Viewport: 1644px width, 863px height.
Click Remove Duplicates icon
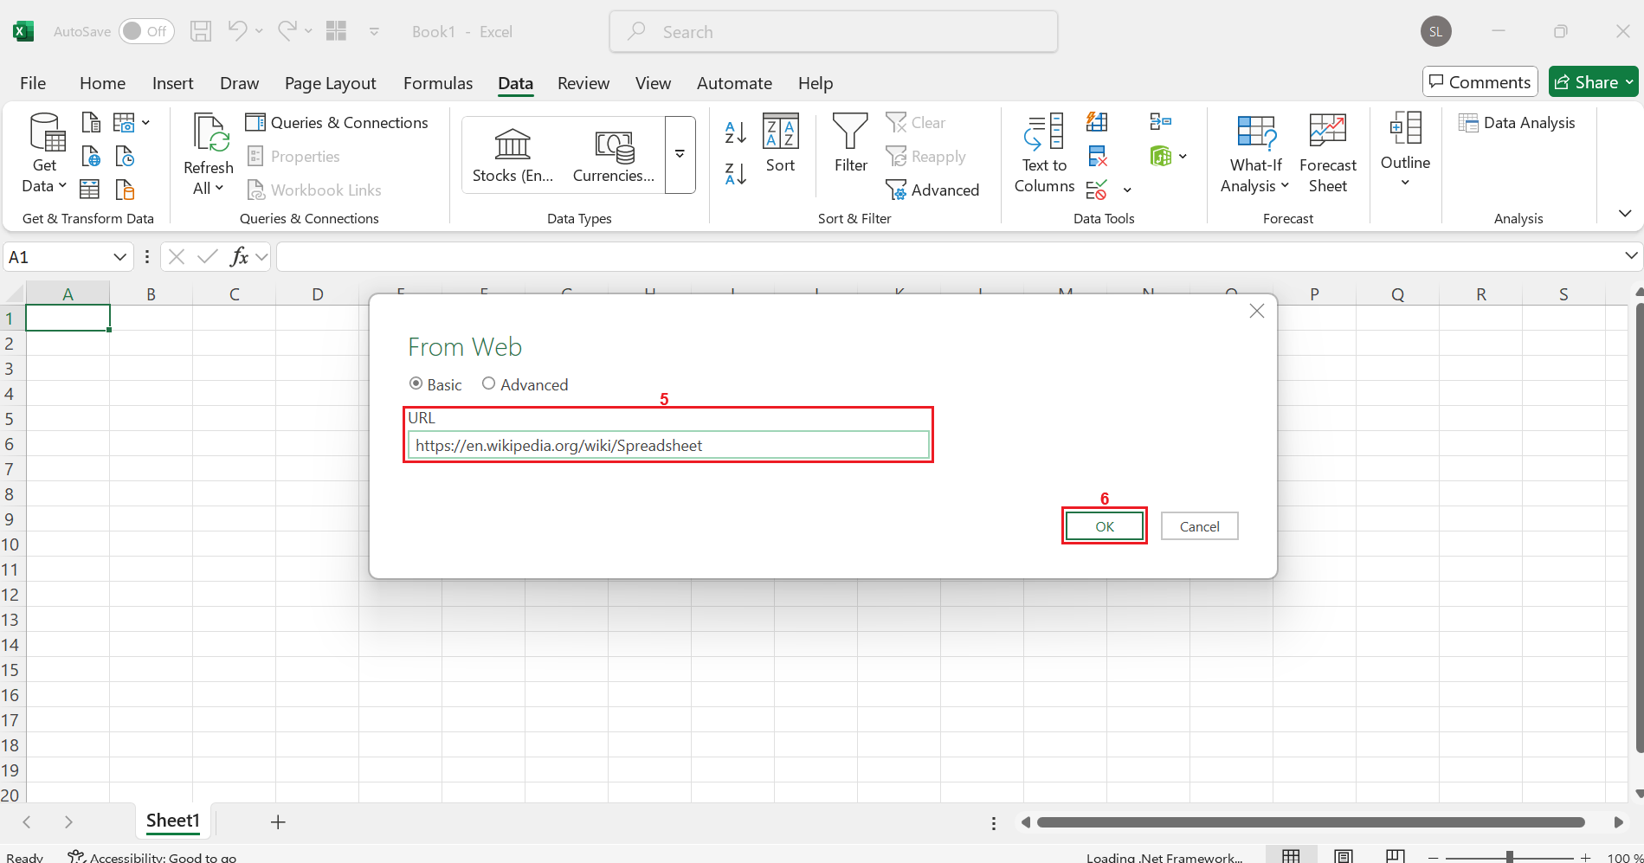click(1097, 156)
